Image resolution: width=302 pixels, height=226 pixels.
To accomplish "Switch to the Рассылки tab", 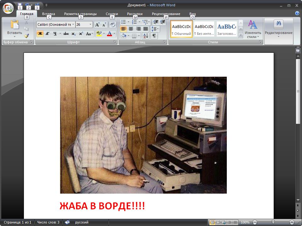I will tap(135, 14).
